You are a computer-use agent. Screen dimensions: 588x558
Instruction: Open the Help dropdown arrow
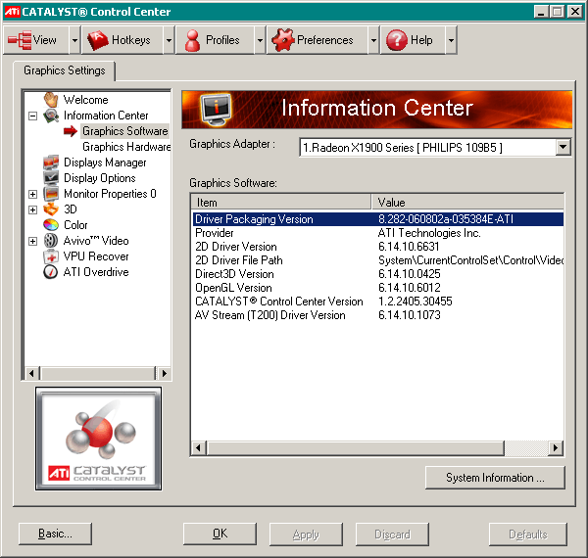451,40
